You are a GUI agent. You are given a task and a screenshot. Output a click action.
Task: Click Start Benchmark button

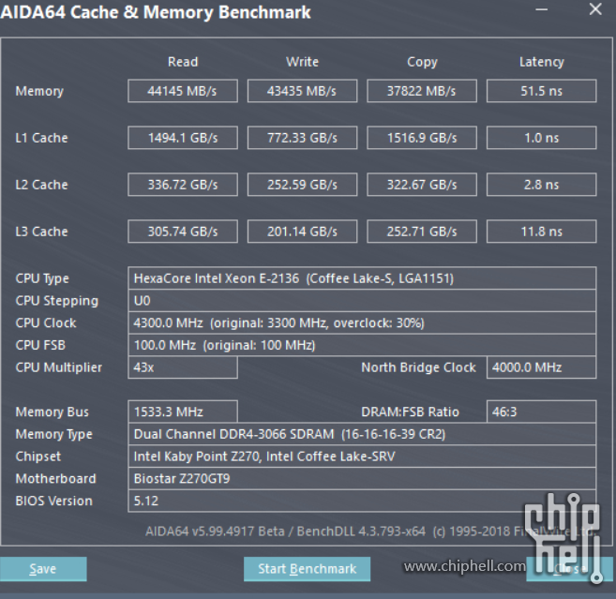click(x=307, y=569)
